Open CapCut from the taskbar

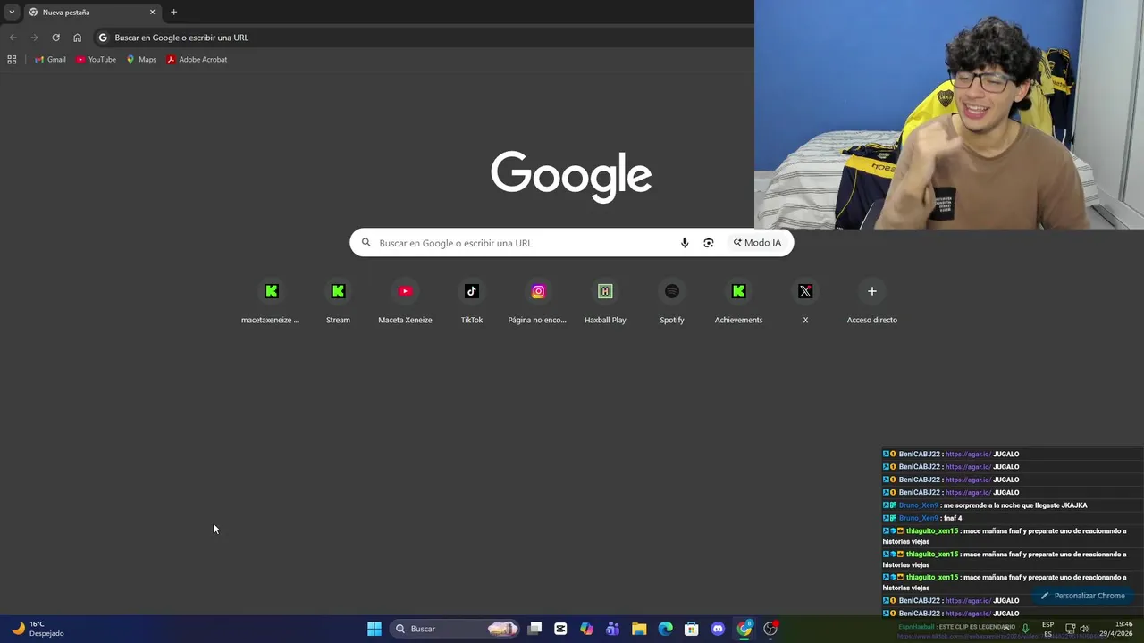(x=560, y=629)
